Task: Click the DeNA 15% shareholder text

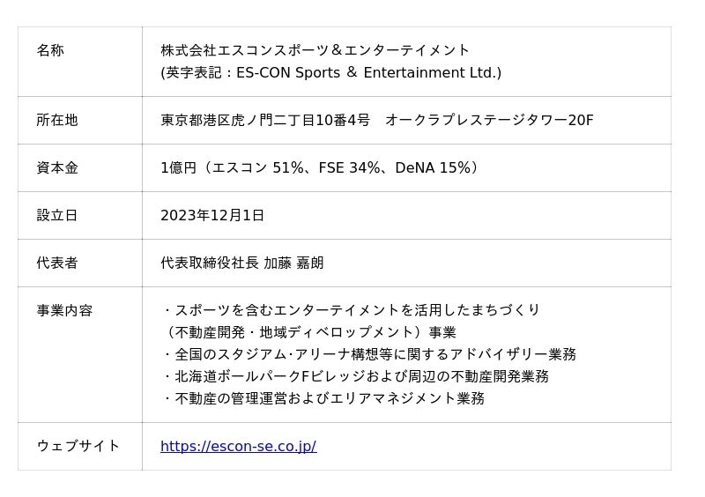Action: coord(434,167)
